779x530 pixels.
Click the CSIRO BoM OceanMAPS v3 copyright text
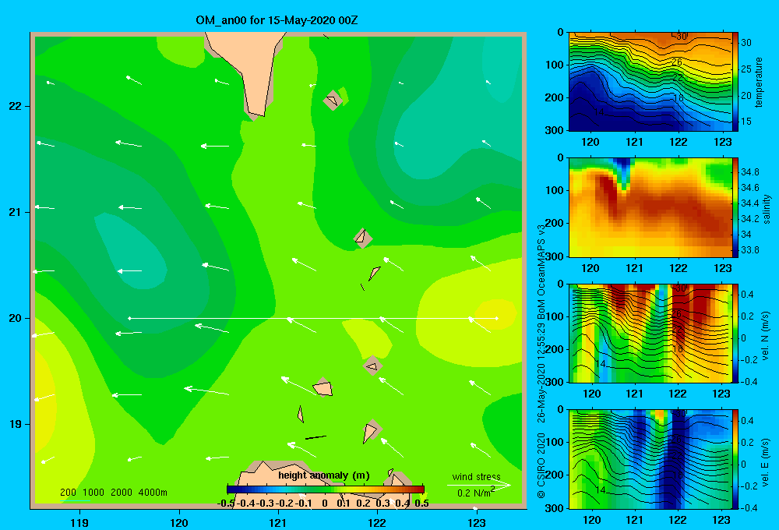541,362
